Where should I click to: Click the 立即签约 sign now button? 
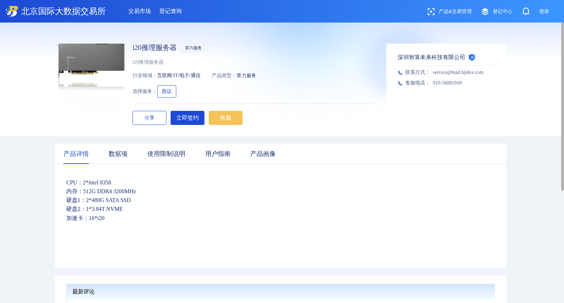click(188, 118)
